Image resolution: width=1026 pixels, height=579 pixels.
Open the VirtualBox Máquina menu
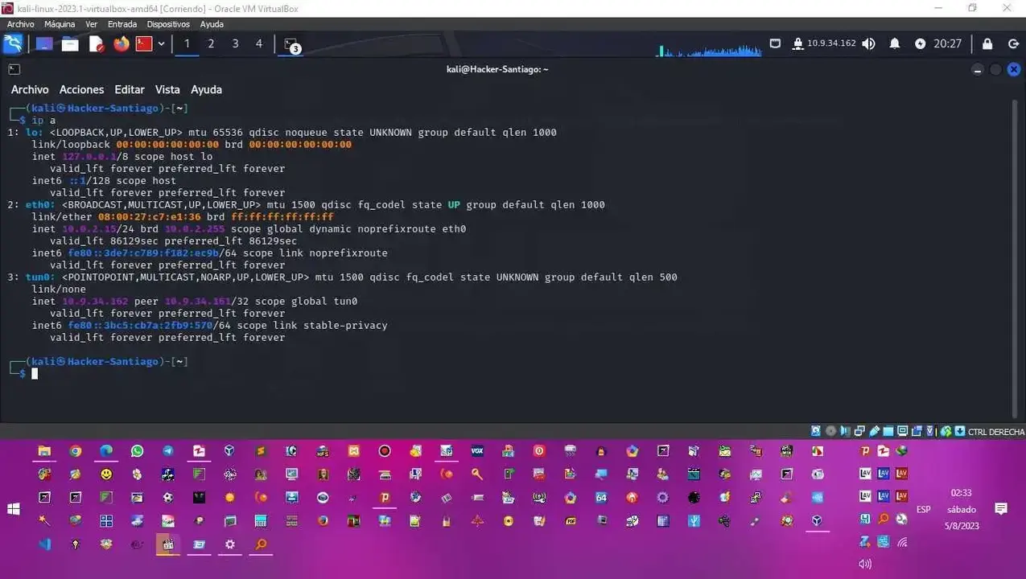point(60,24)
